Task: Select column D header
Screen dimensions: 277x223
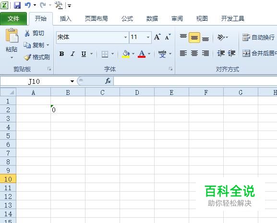Action: (137, 92)
